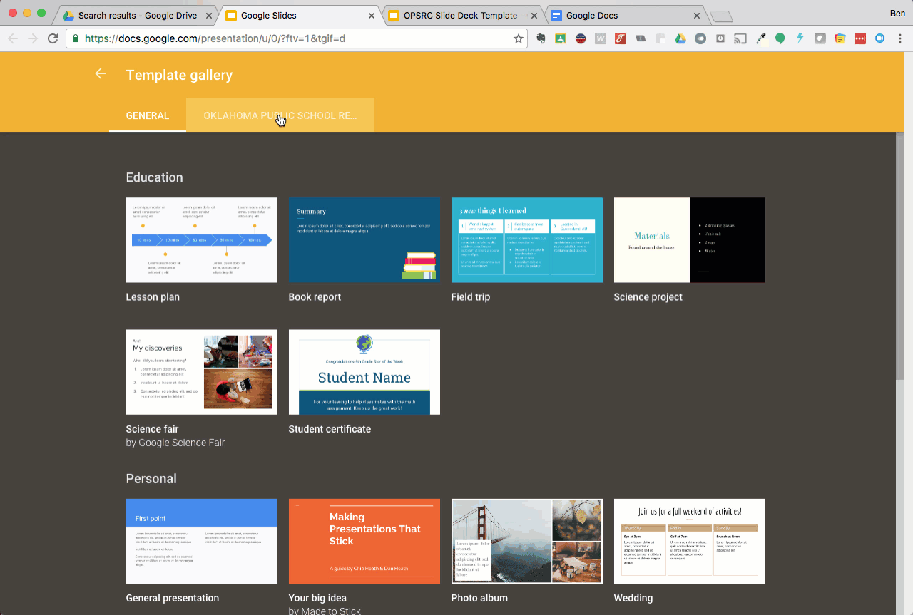Open the Cast extension

tap(740, 38)
